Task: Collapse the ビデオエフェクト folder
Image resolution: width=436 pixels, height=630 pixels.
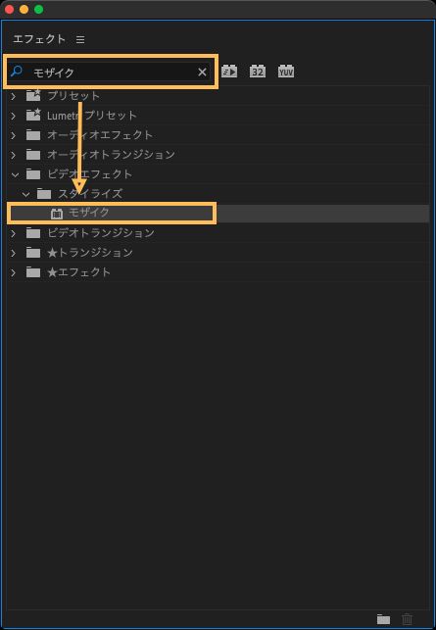Action: [x=15, y=174]
